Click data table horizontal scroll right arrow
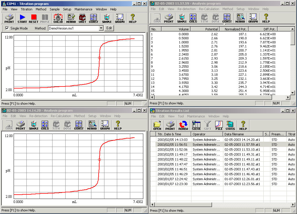 (288, 97)
